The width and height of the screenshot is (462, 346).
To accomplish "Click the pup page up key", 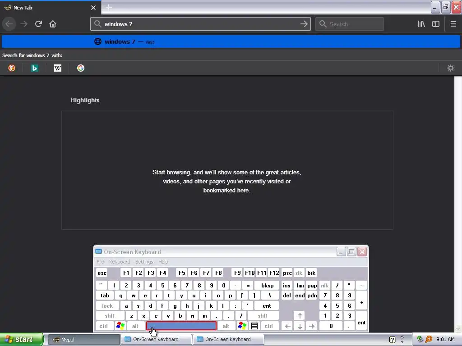I will click(312, 285).
